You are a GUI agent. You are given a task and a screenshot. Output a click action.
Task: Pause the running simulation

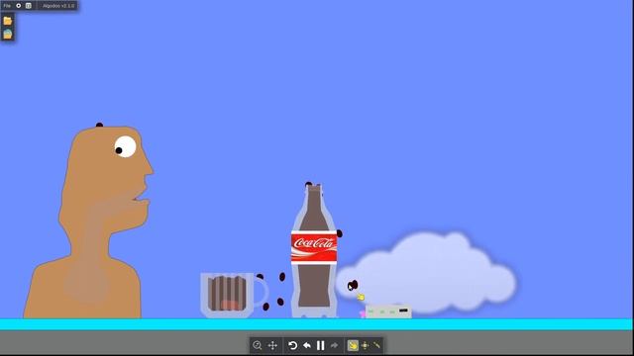[321, 345]
